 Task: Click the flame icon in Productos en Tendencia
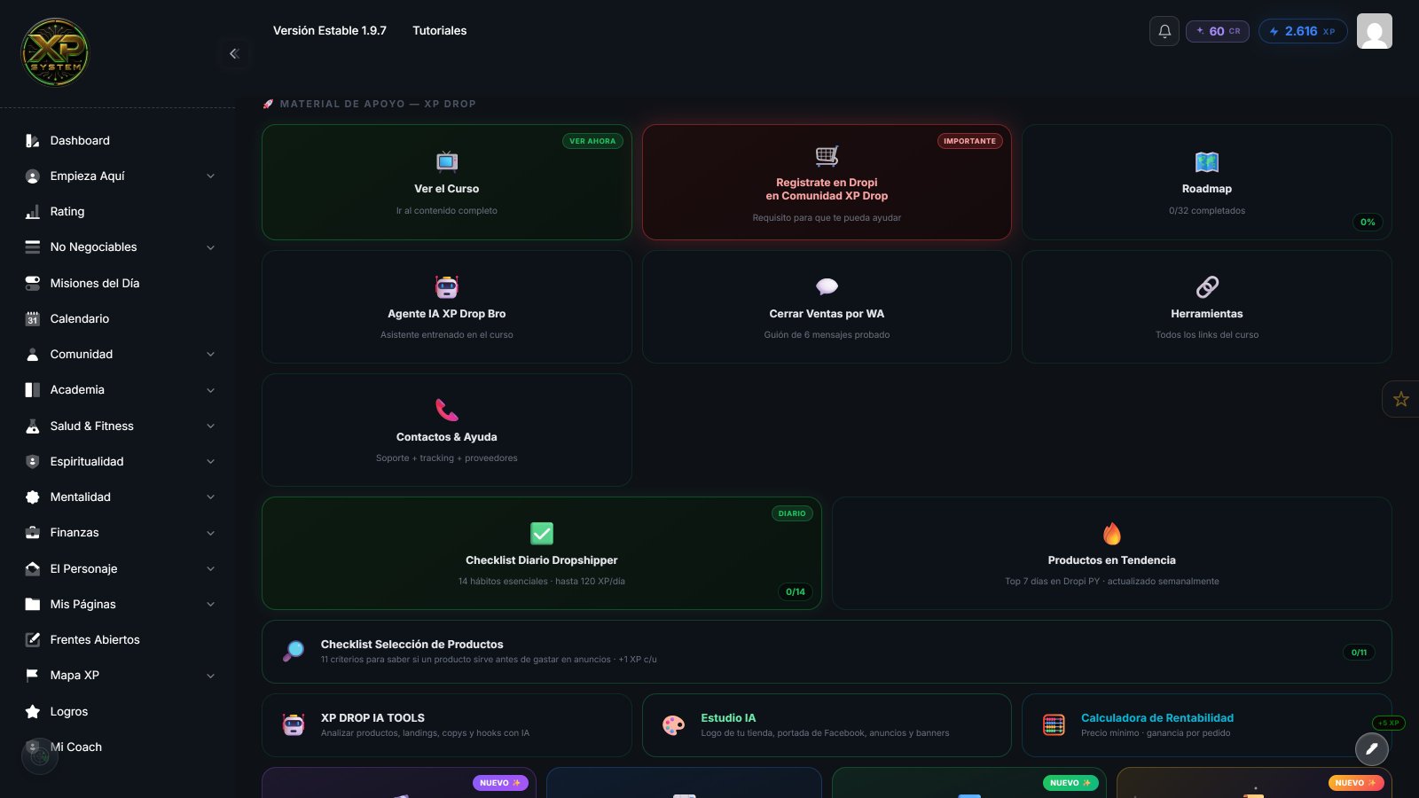[x=1112, y=533]
